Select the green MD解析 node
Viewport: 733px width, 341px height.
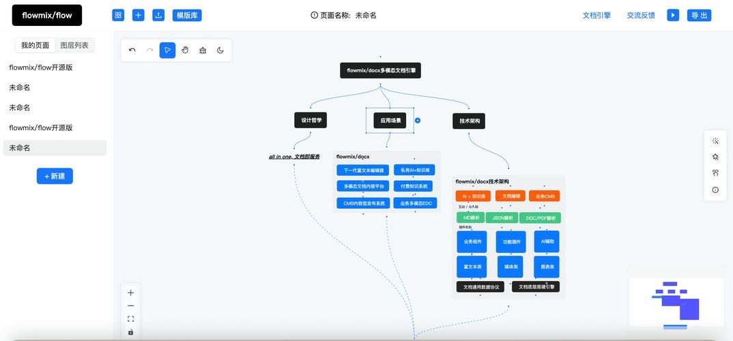point(471,218)
